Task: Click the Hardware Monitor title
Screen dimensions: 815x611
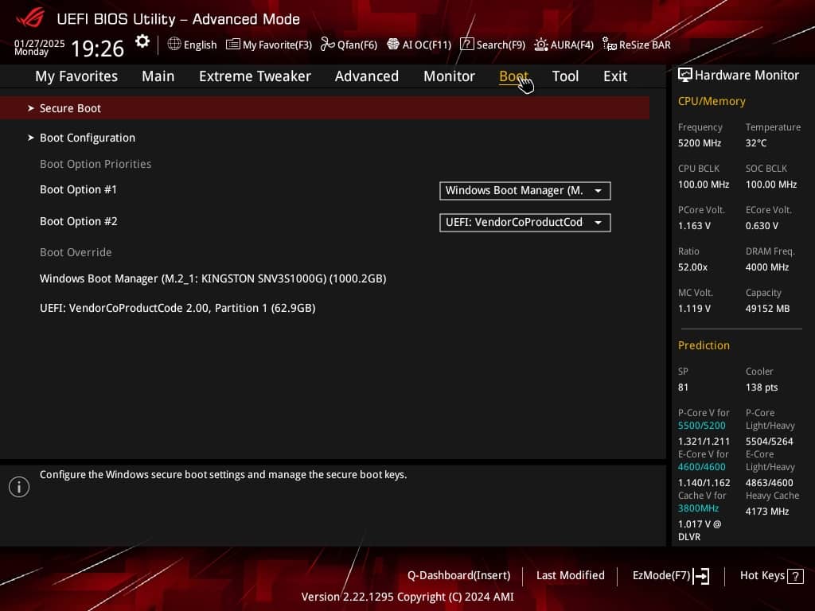Action: pyautogui.click(x=747, y=76)
